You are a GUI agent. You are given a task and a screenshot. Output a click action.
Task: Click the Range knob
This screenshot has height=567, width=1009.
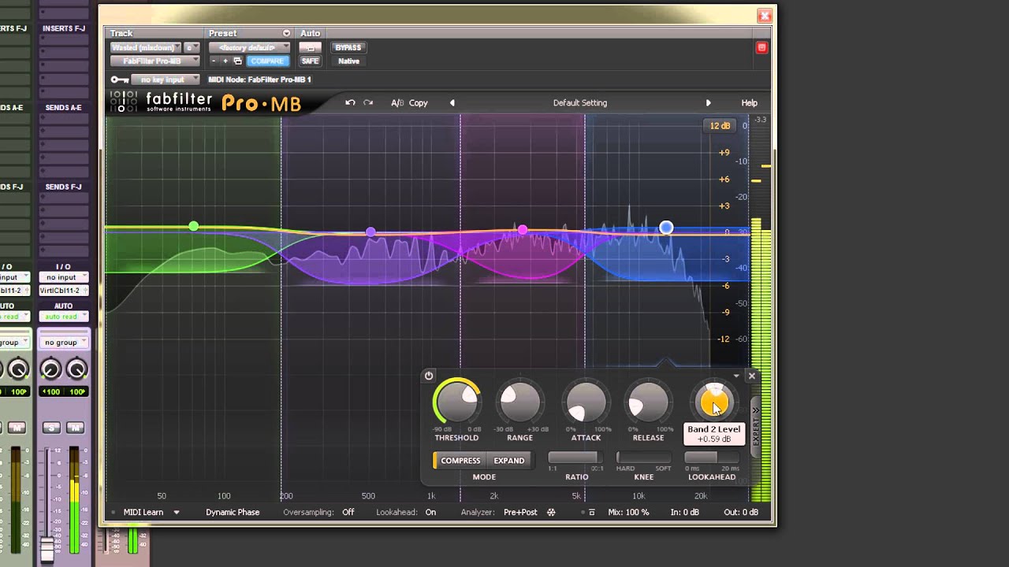[x=519, y=403]
